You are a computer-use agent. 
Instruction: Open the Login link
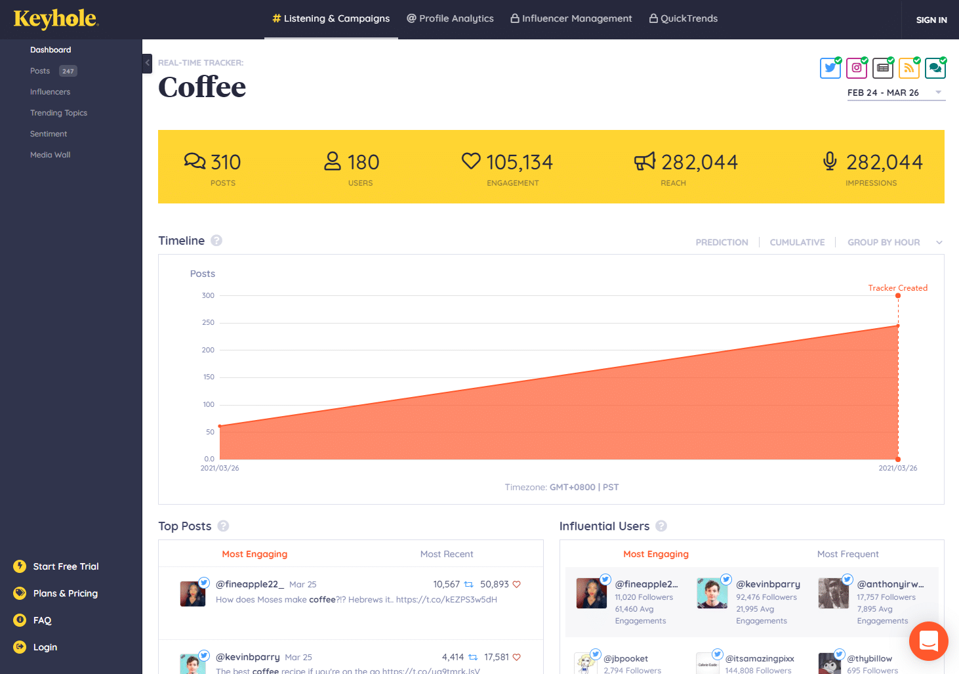tap(45, 647)
